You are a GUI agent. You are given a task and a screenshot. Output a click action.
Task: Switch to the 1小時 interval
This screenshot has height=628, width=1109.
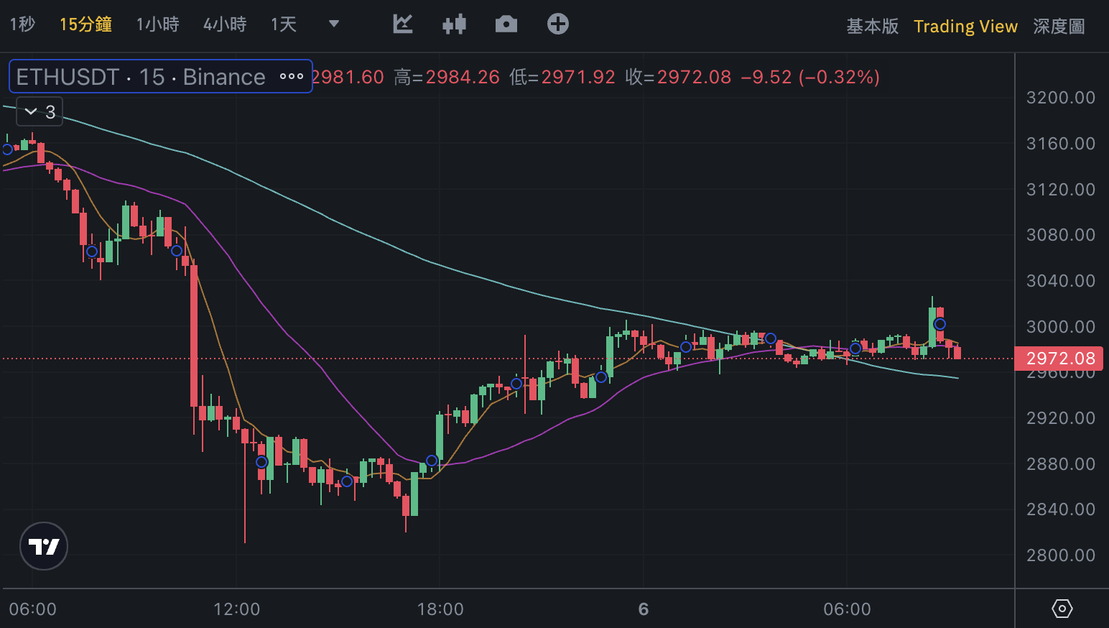(x=157, y=24)
